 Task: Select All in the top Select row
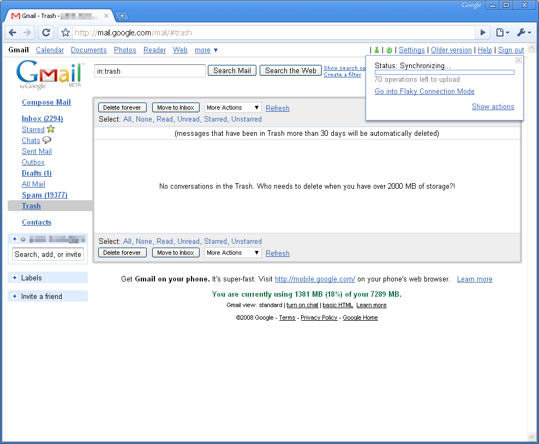tap(127, 119)
